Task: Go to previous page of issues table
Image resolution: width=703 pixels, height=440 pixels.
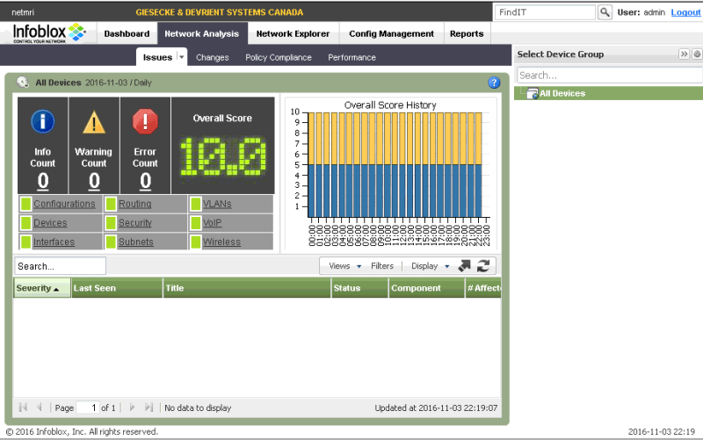Action: click(x=39, y=408)
